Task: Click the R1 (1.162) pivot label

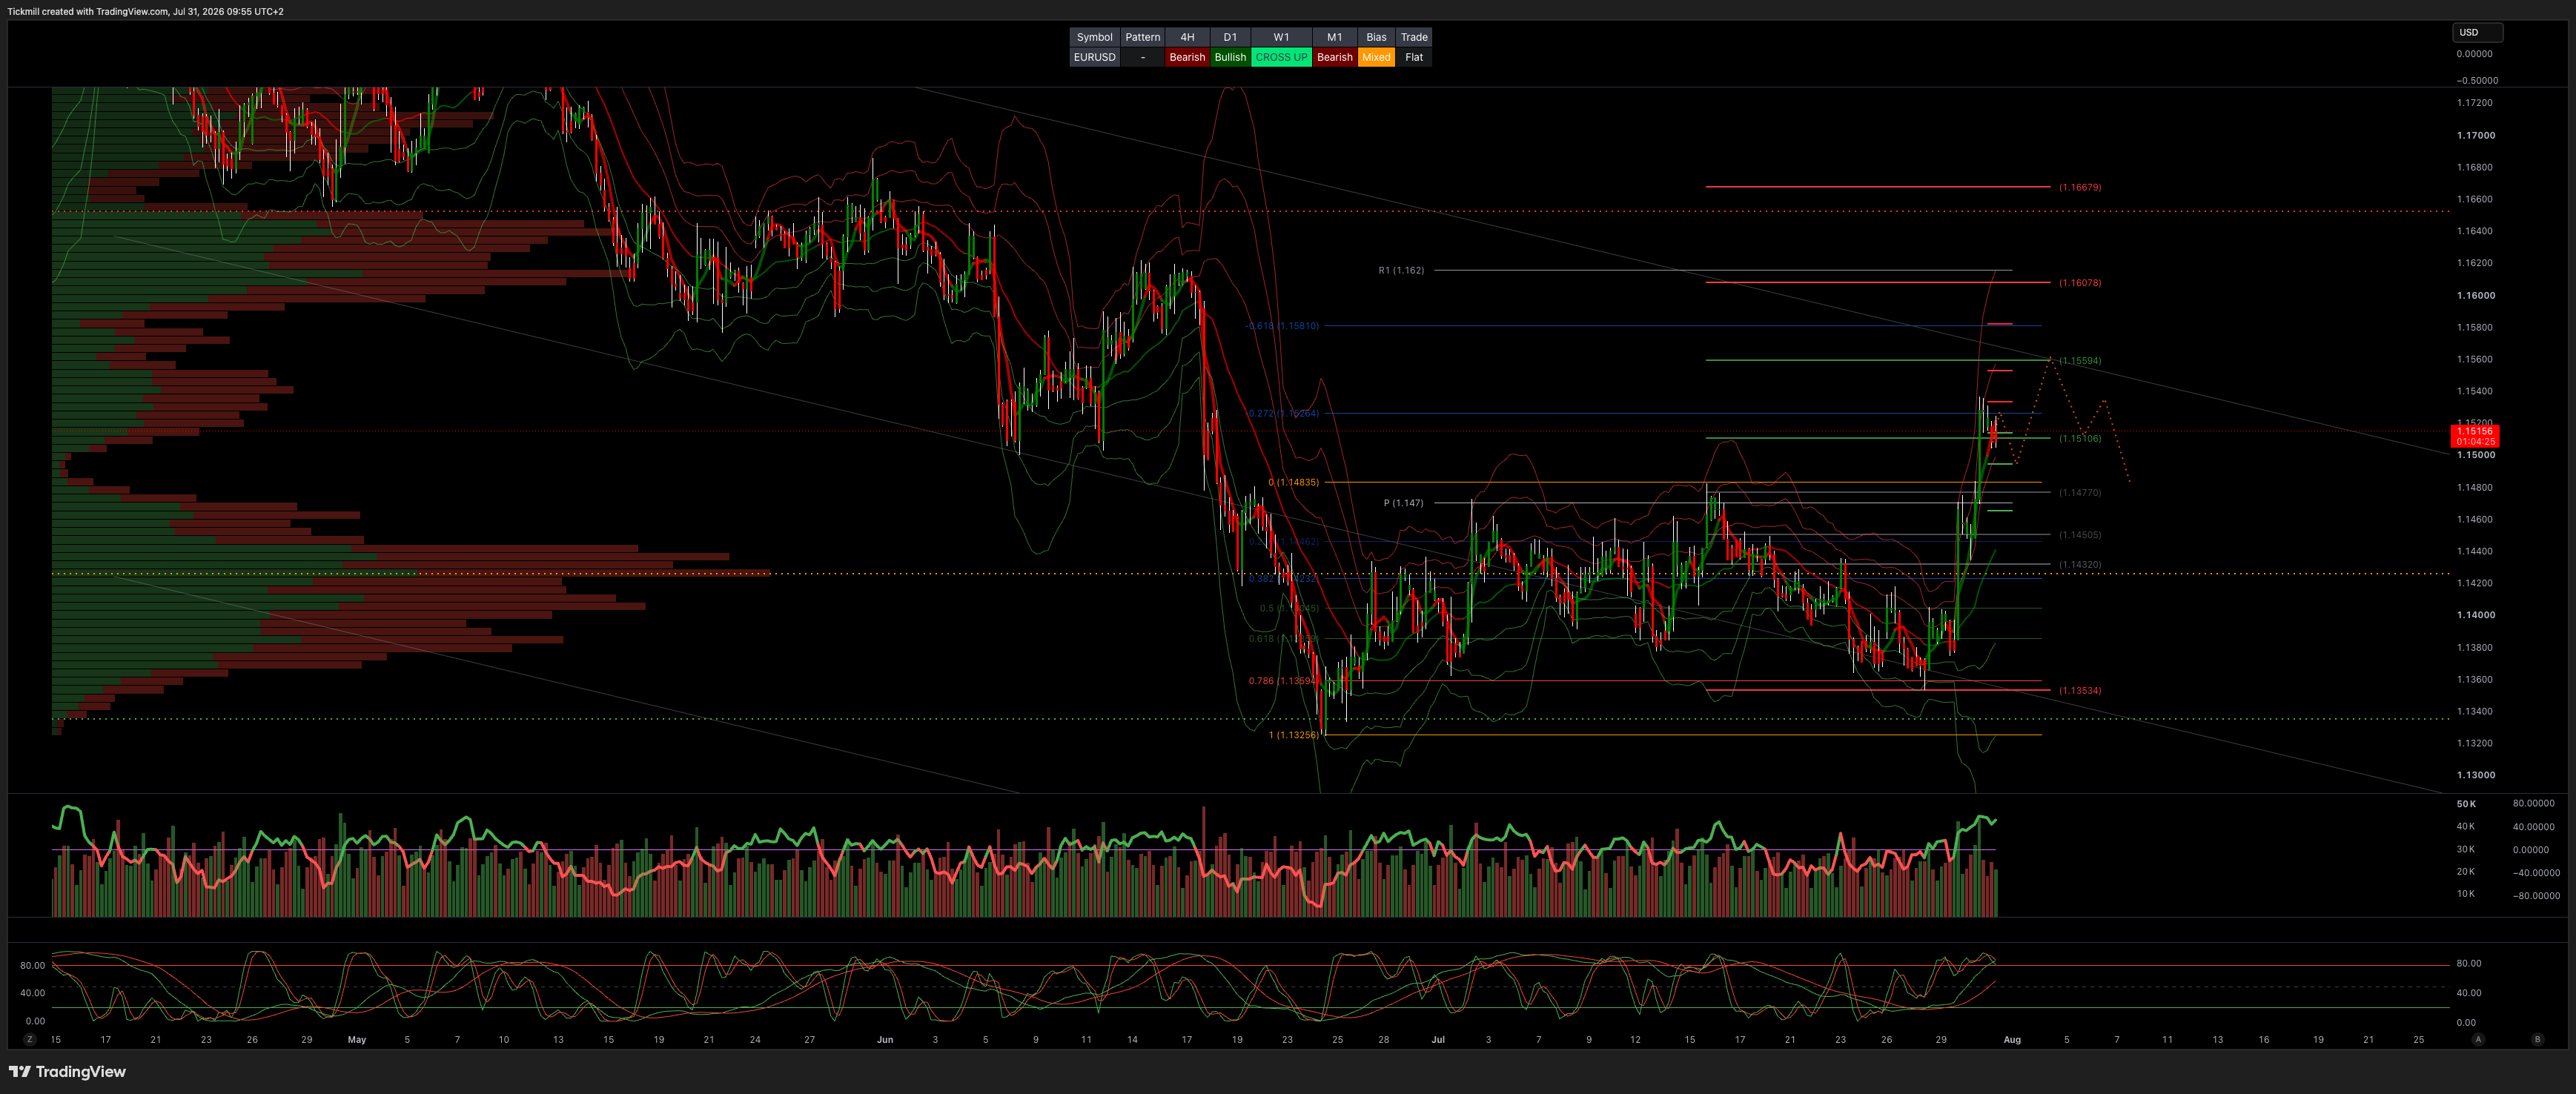Action: pos(1401,270)
